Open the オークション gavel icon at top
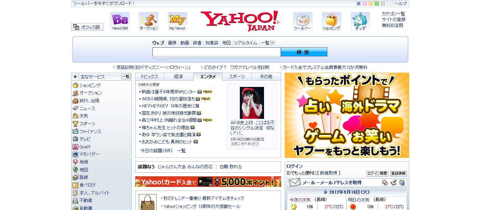This screenshot has height=210, width=480. (149, 22)
